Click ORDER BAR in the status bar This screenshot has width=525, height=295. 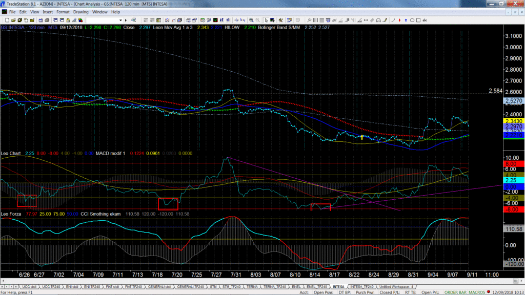click(x=455, y=292)
